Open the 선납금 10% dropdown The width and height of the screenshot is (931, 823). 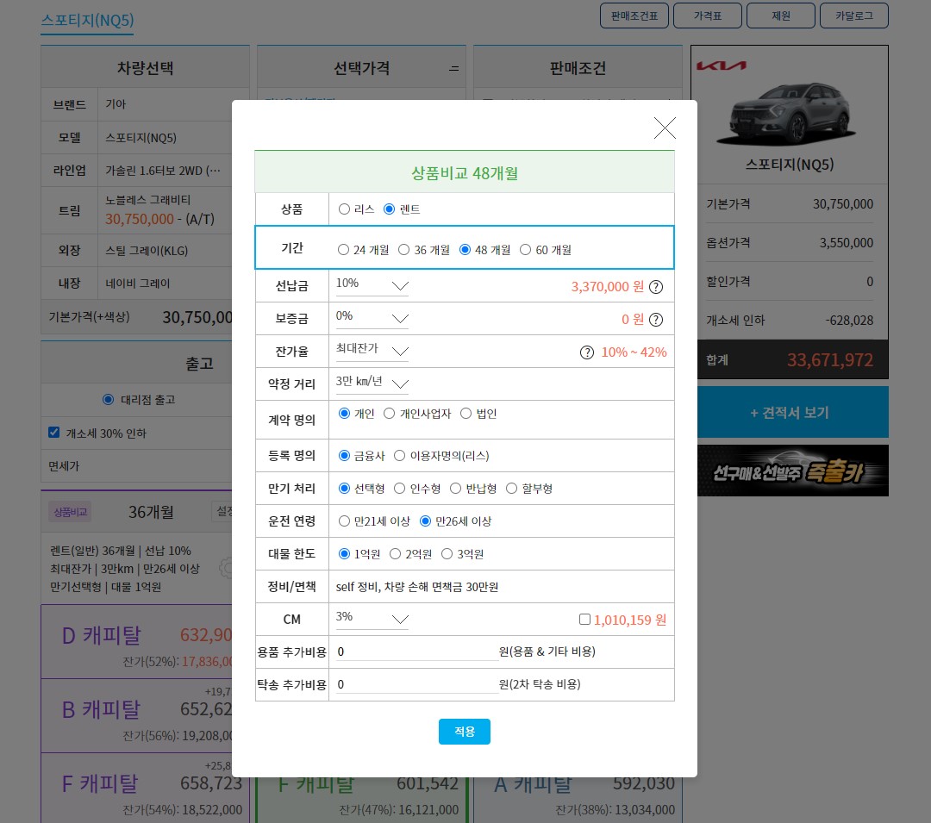click(x=372, y=284)
